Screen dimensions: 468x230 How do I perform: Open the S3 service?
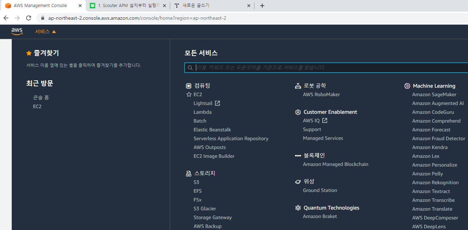(x=196, y=182)
